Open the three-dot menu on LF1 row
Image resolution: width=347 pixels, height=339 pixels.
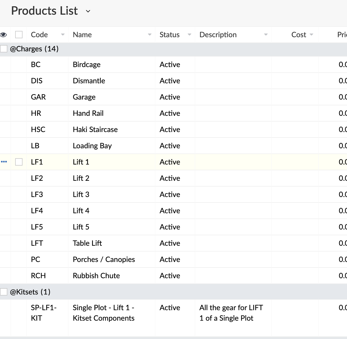tap(4, 162)
